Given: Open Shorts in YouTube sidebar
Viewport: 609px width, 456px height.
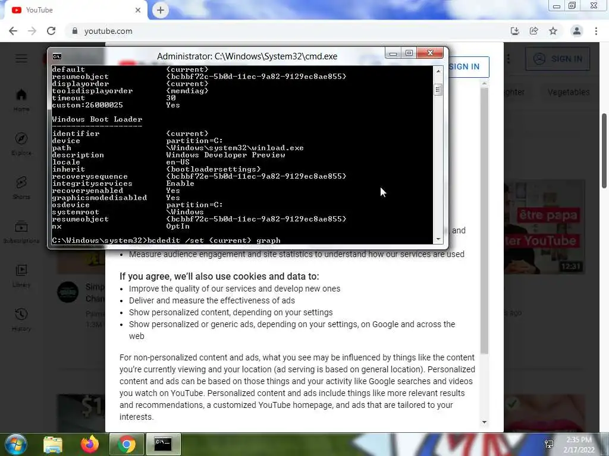Looking at the screenshot, I should 21,188.
